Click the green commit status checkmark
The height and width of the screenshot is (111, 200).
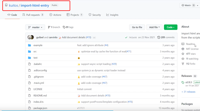(126, 38)
